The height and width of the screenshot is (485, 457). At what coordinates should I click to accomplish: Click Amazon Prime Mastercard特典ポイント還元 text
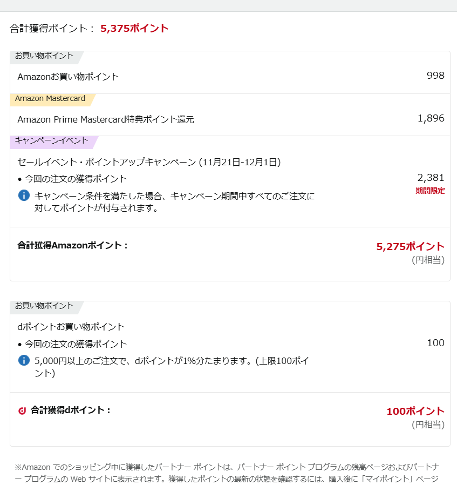[106, 119]
